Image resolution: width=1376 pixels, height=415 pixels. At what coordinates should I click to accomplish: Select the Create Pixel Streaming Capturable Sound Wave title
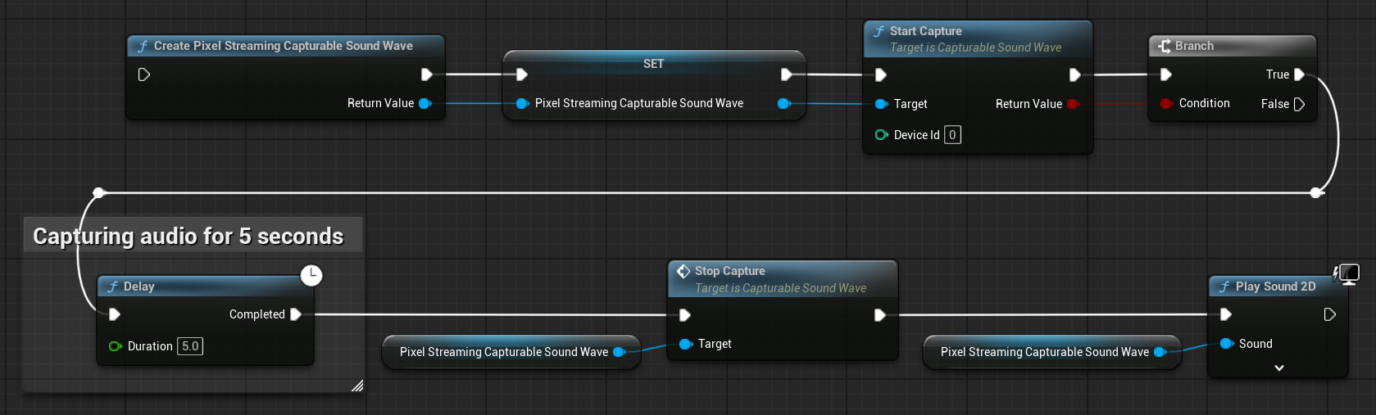(x=283, y=46)
